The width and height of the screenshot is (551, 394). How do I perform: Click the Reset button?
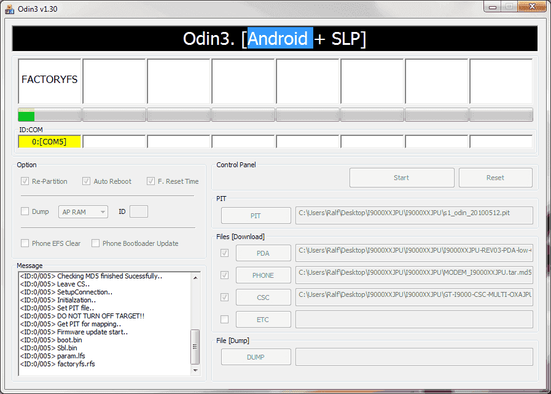pos(496,178)
